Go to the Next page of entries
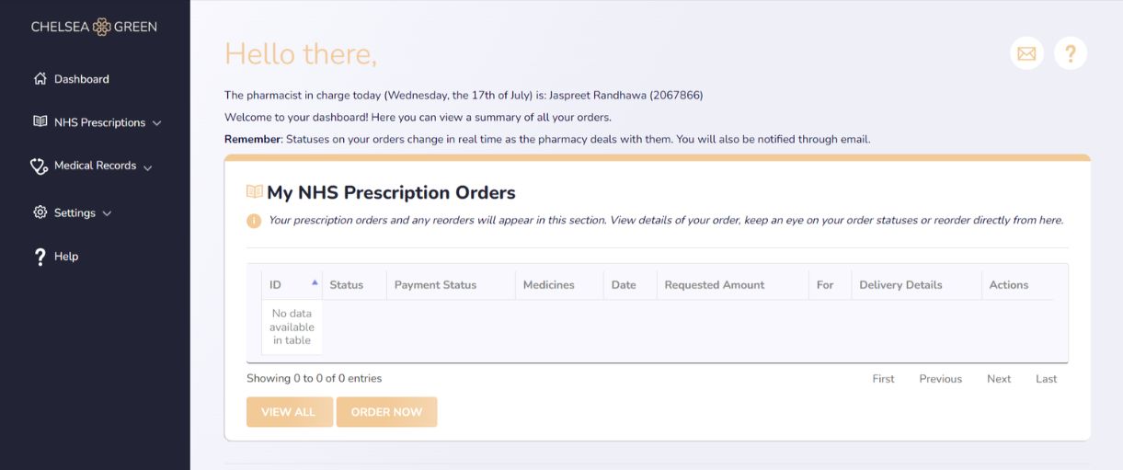 click(x=999, y=379)
